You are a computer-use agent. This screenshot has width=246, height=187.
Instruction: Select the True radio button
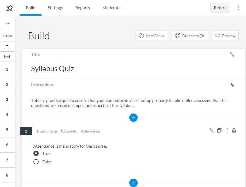[36, 153]
